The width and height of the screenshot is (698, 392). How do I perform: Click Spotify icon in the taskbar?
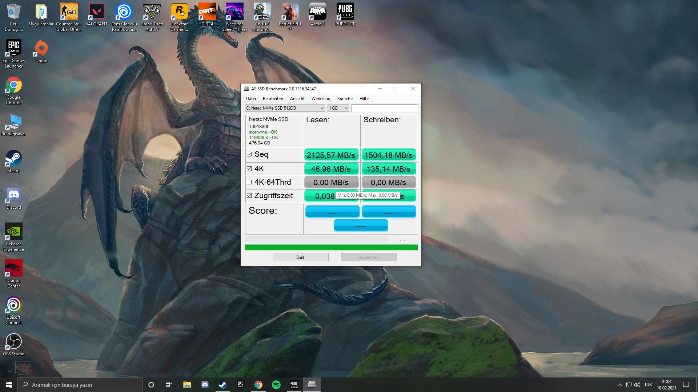(x=276, y=385)
